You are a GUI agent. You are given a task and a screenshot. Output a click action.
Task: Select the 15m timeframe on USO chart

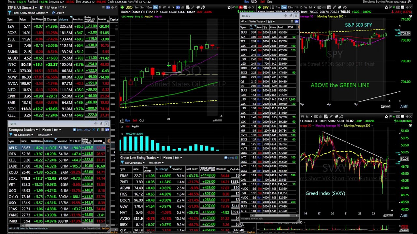[149, 7]
